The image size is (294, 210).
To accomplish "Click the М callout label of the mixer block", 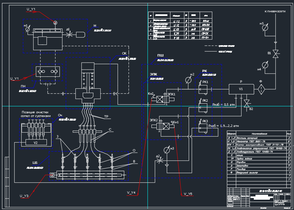I will (x=95, y=26).
